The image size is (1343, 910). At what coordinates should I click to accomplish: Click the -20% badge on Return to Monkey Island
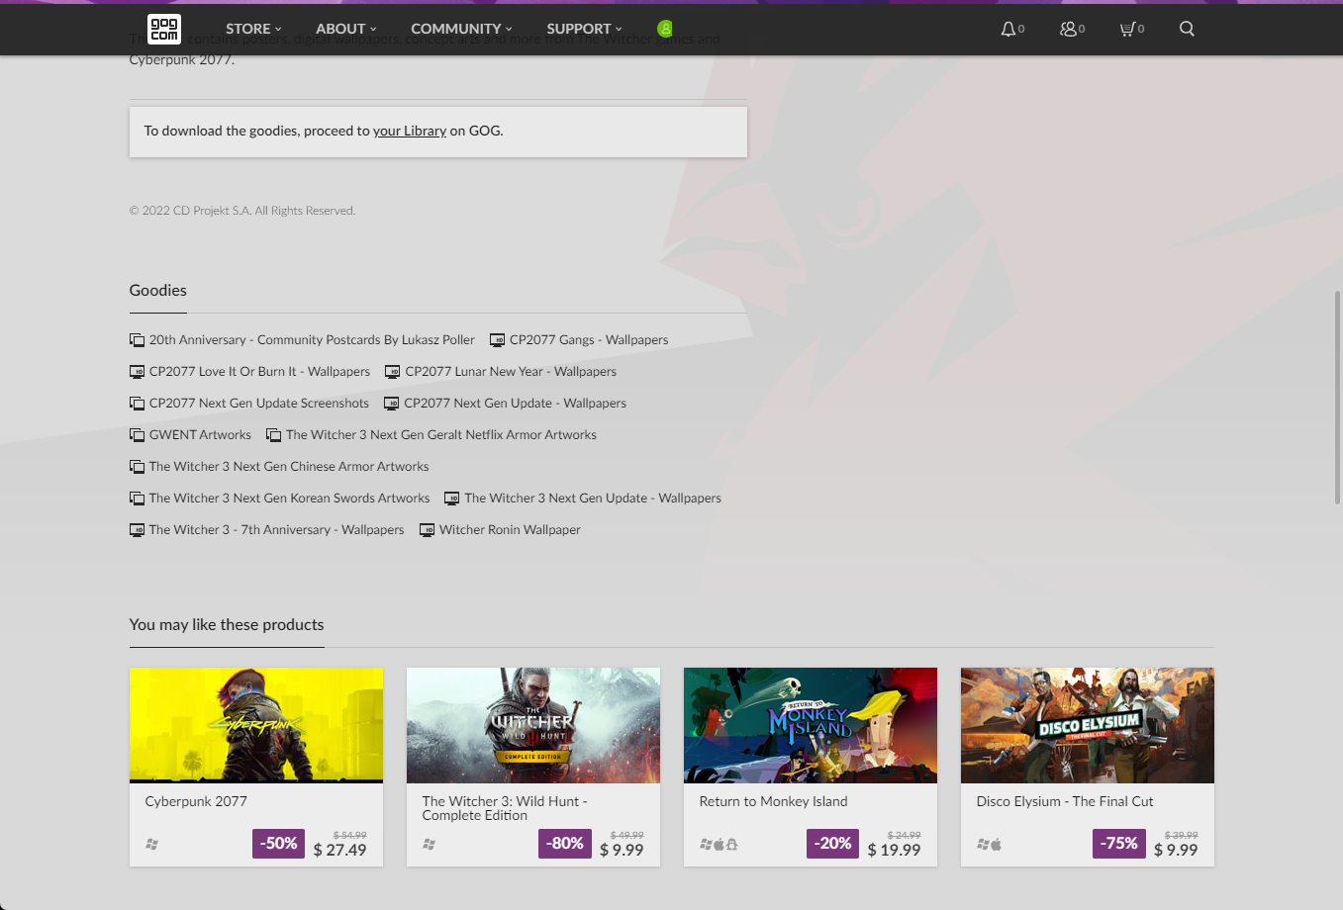pyautogui.click(x=832, y=844)
